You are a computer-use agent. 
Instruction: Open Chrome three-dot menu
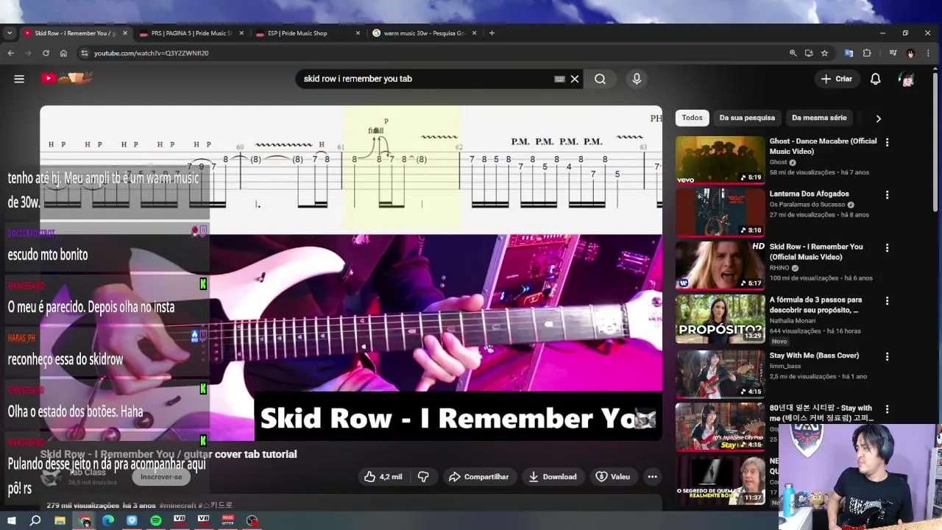(x=928, y=53)
